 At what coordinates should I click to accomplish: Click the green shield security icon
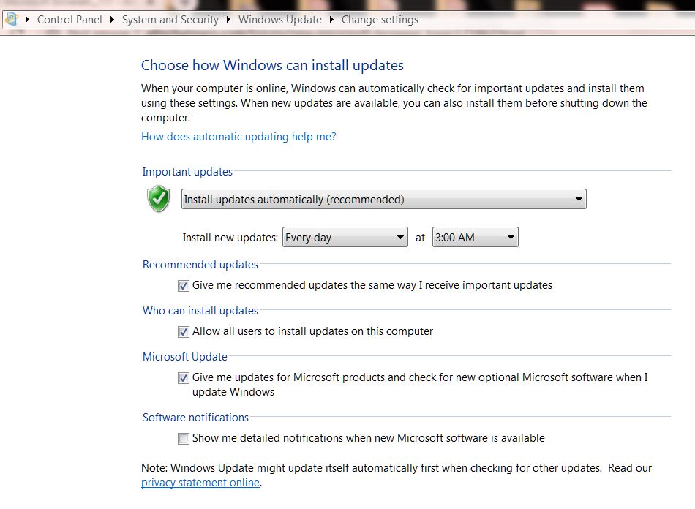159,199
